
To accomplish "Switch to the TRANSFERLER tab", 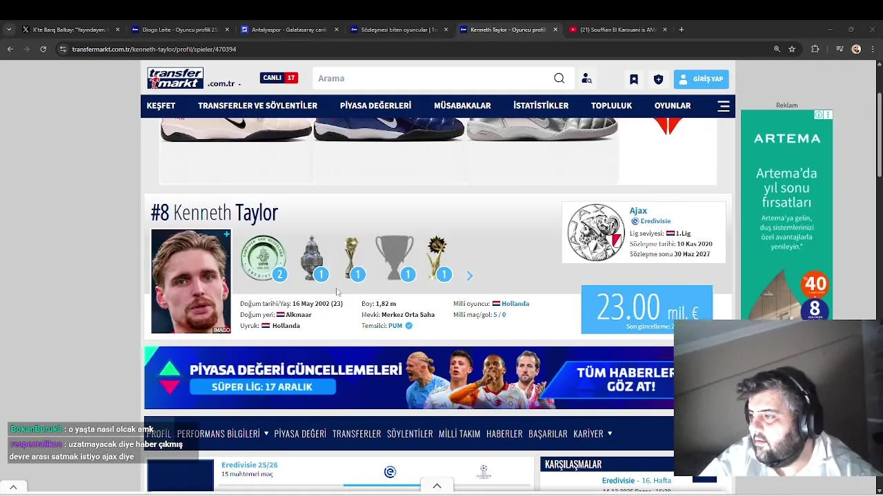I will click(357, 434).
